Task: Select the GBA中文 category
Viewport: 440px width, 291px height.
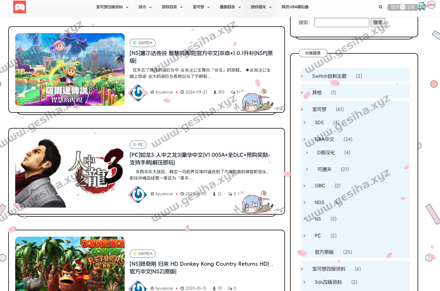Action: tap(324, 139)
